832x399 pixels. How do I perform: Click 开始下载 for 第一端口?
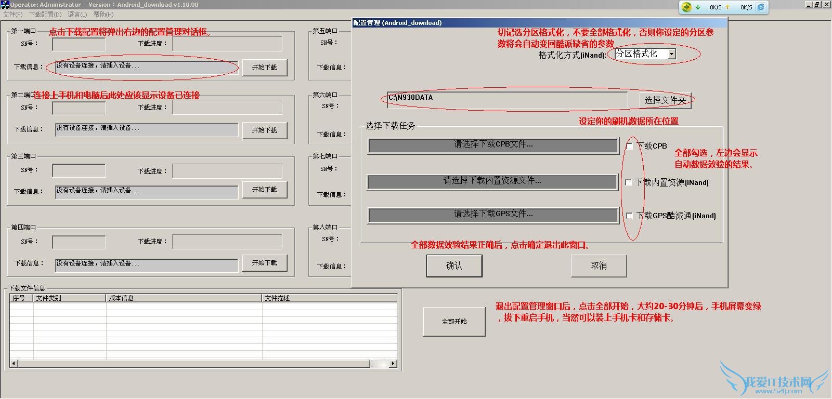pos(265,68)
